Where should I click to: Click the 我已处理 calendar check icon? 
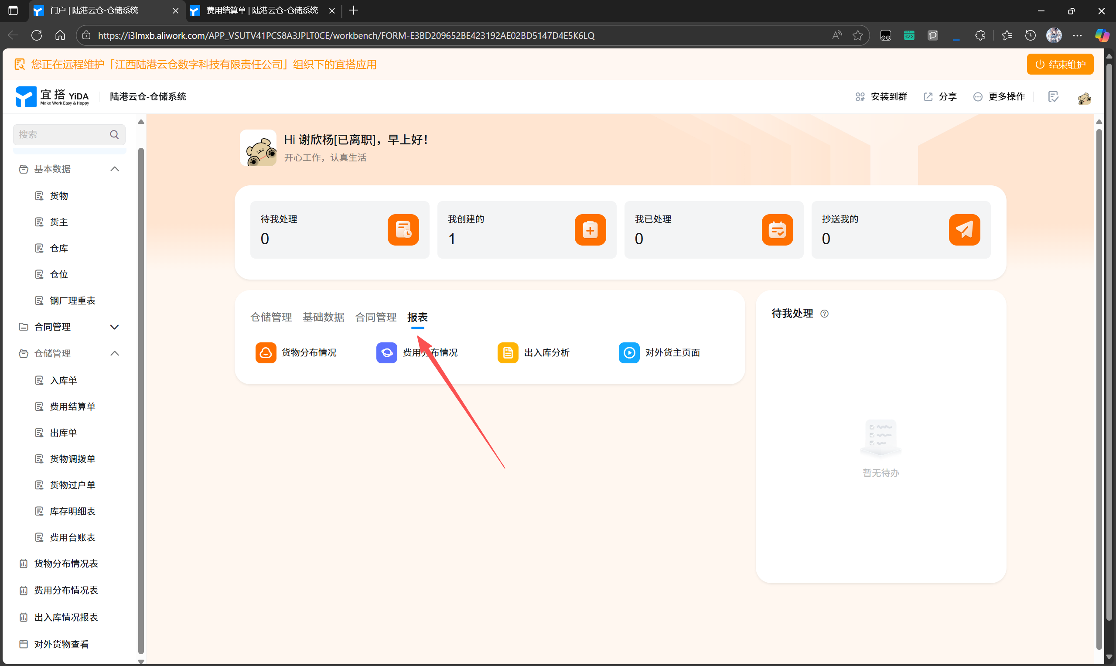tap(777, 230)
